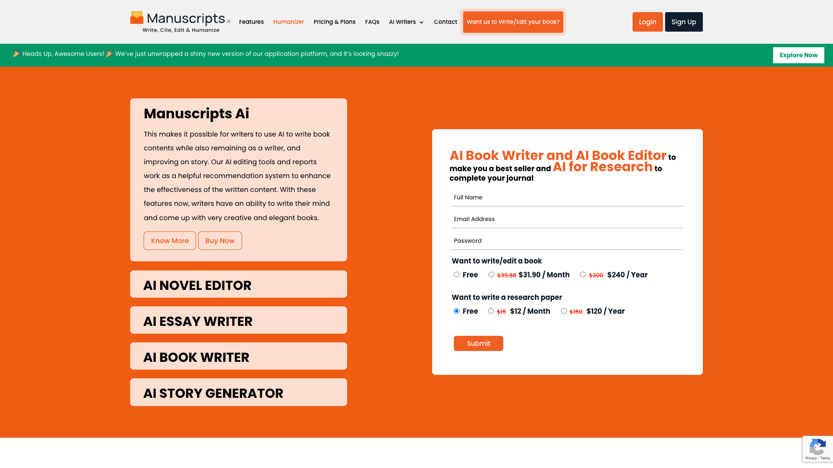The height and width of the screenshot is (468, 833).
Task: Select the $31.90 / Month book plan
Action: (x=491, y=274)
